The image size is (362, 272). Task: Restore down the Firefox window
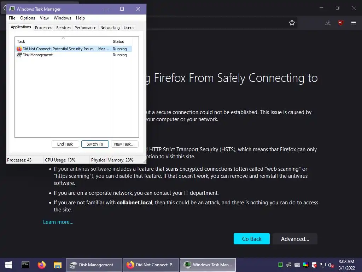click(x=338, y=8)
